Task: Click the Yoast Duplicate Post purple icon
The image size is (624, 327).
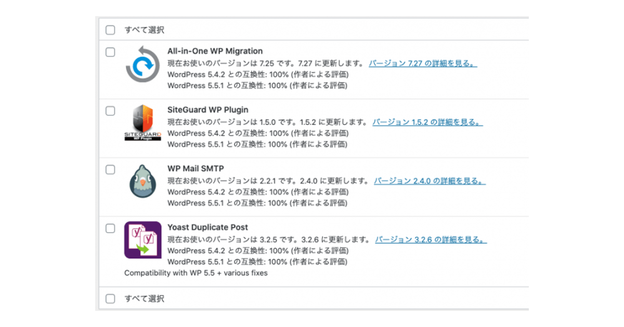Action: [142, 240]
